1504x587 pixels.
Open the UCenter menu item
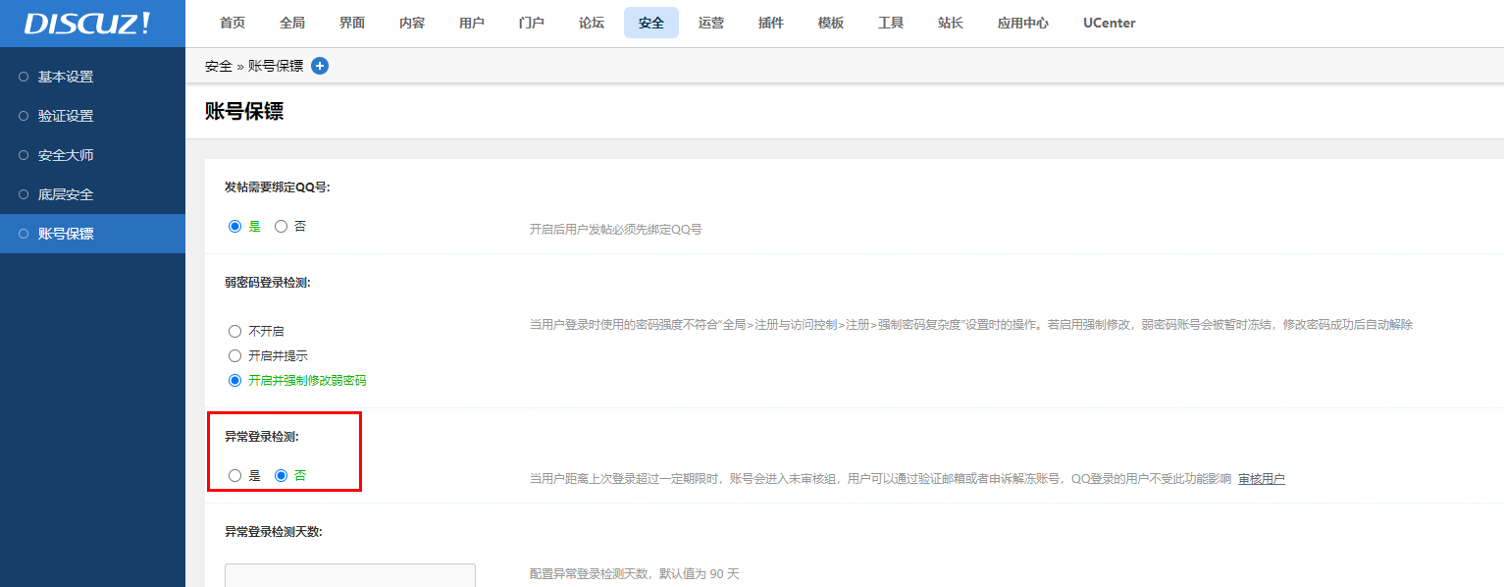(x=1109, y=22)
